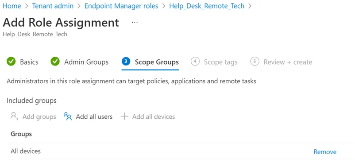
Task: Click the Add groups button label
Action: [x=39, y=117]
